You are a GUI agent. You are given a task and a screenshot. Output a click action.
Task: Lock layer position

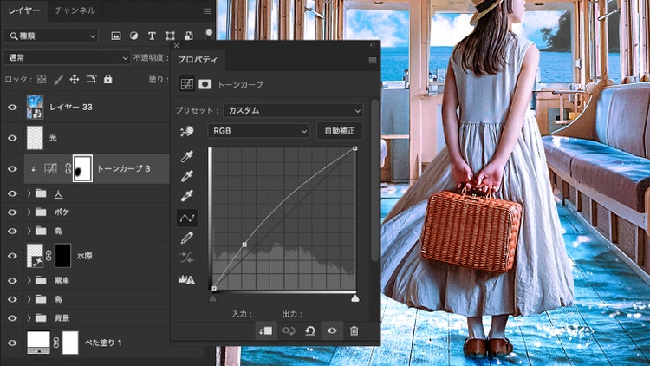(x=75, y=79)
